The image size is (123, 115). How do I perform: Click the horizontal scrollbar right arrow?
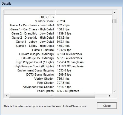pyautogui.click(x=110, y=96)
